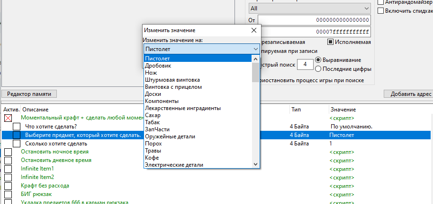Close the Изменить значение dialog
Screen dimensions: 433x204
(254, 30)
